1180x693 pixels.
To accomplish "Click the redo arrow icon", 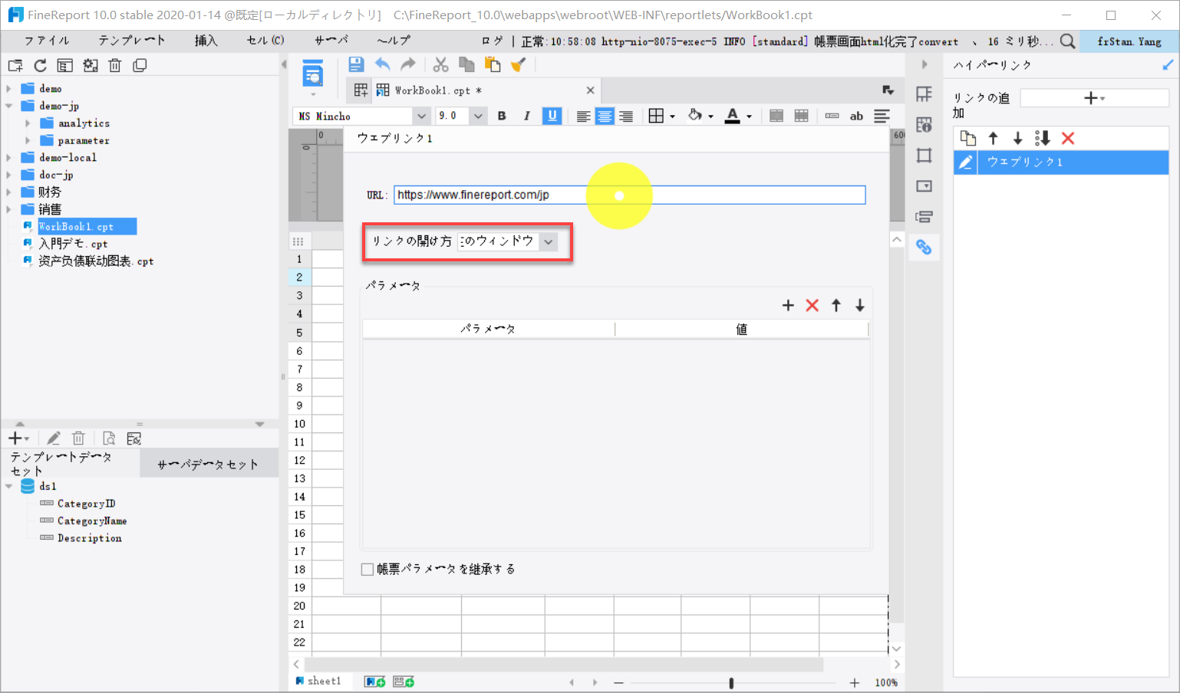I will pos(408,64).
